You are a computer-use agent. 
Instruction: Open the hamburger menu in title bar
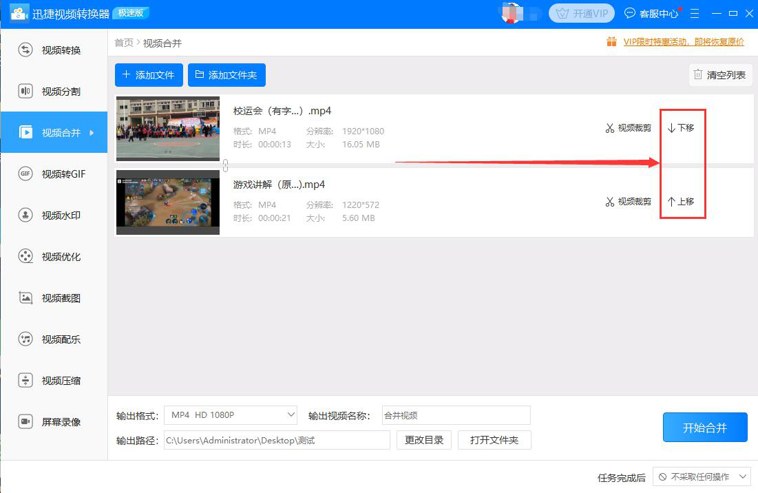(694, 14)
